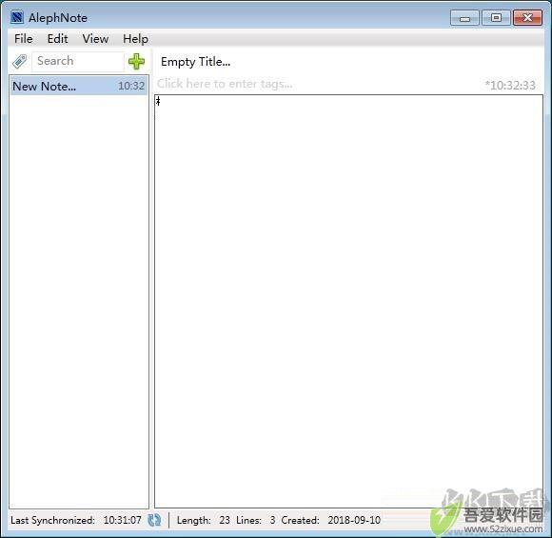Open the View menu

pos(95,39)
